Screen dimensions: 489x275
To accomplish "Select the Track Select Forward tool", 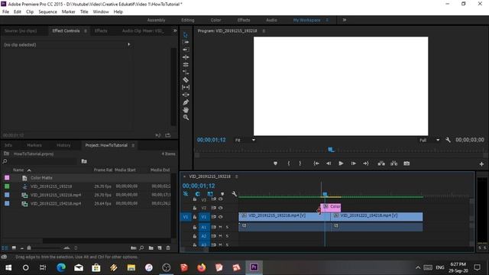I will click(186, 42).
